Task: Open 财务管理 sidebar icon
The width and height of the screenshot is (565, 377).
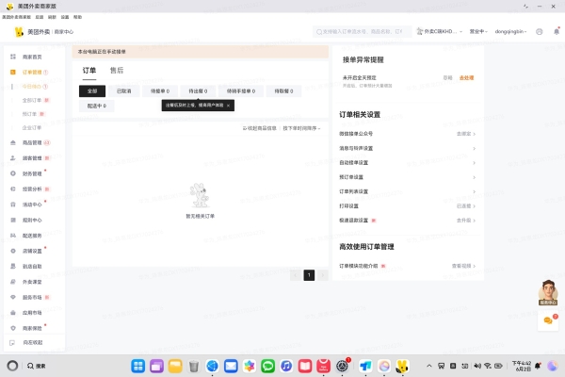Action: pos(13,173)
